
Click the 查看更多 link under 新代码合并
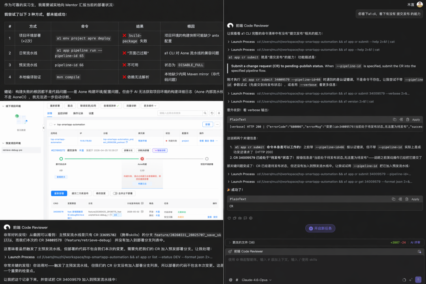[61, 177]
